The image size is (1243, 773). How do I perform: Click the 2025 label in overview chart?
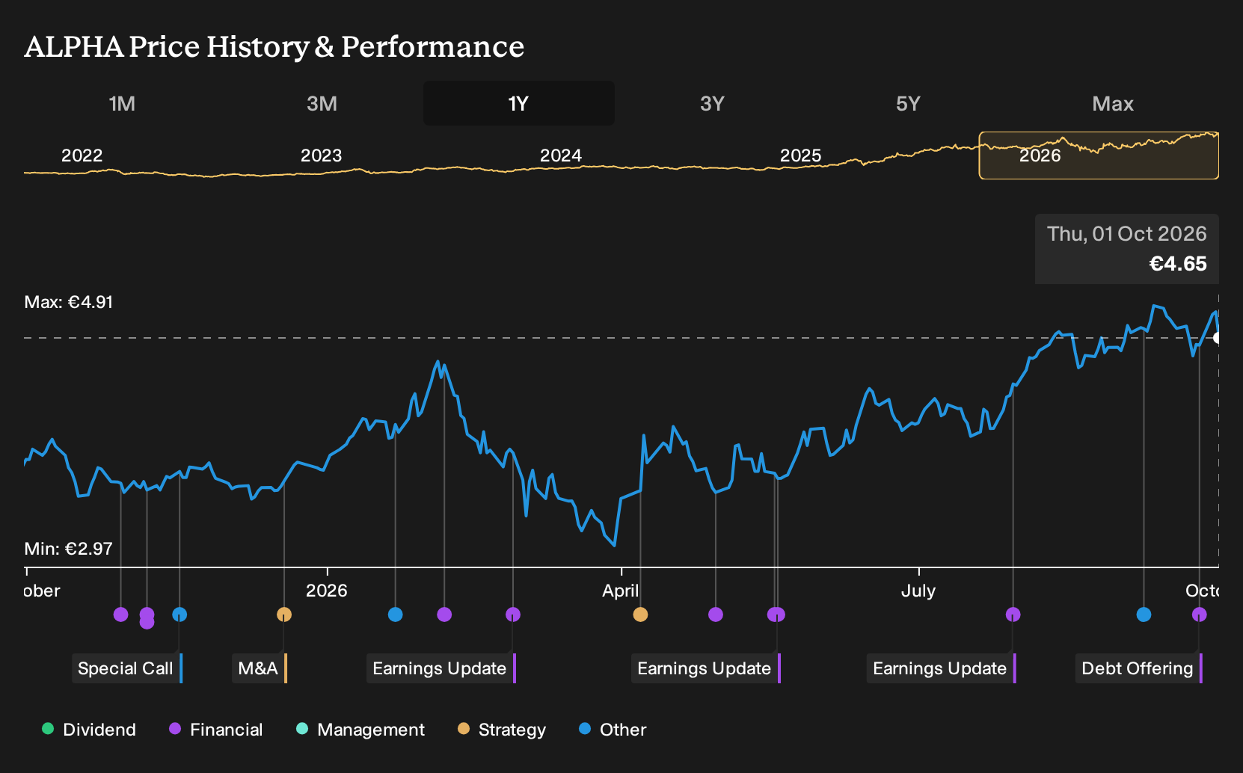coord(800,155)
